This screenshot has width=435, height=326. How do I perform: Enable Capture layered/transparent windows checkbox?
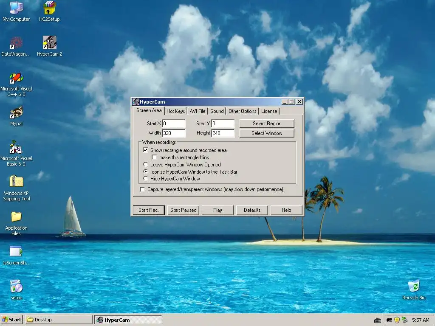coord(142,189)
